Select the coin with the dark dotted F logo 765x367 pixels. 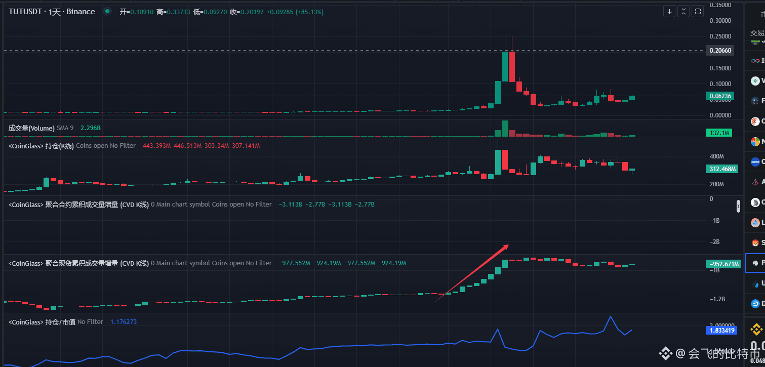756,101
